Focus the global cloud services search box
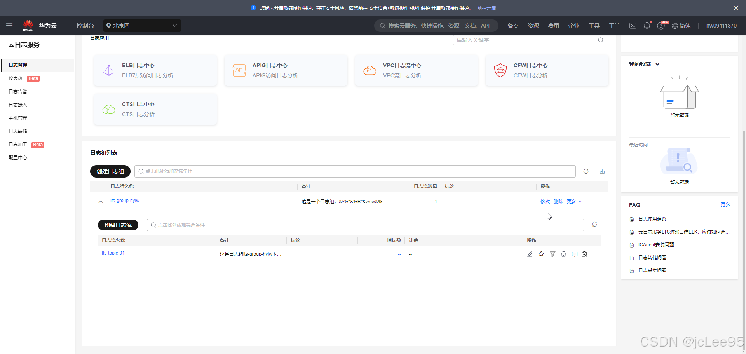This screenshot has width=746, height=354. tap(436, 26)
